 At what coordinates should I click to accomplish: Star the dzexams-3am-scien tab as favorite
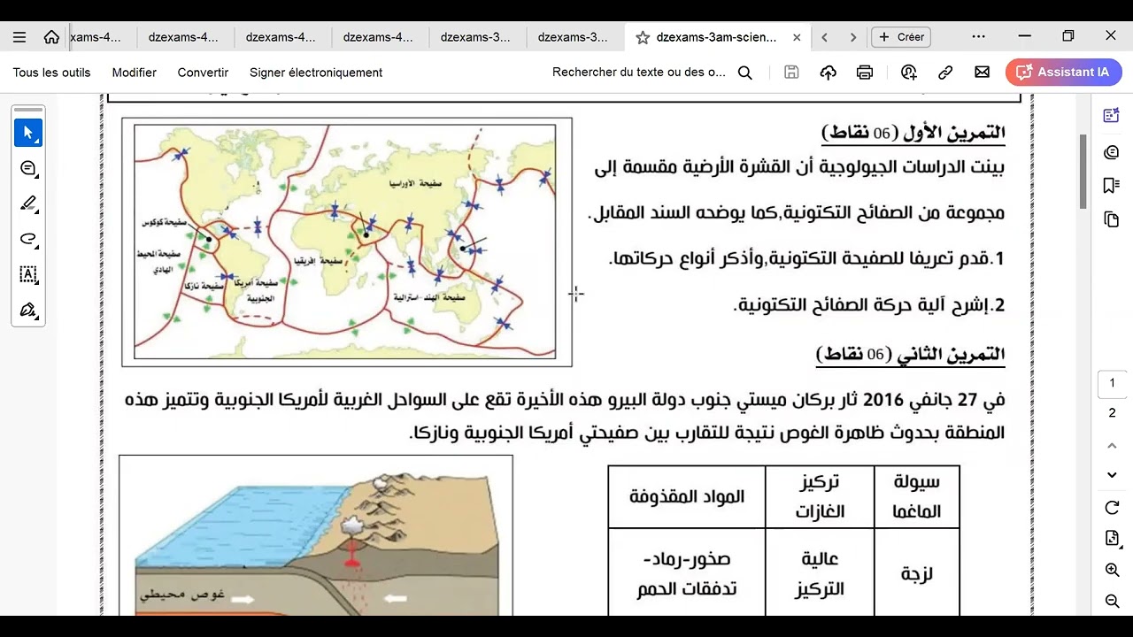click(x=643, y=37)
